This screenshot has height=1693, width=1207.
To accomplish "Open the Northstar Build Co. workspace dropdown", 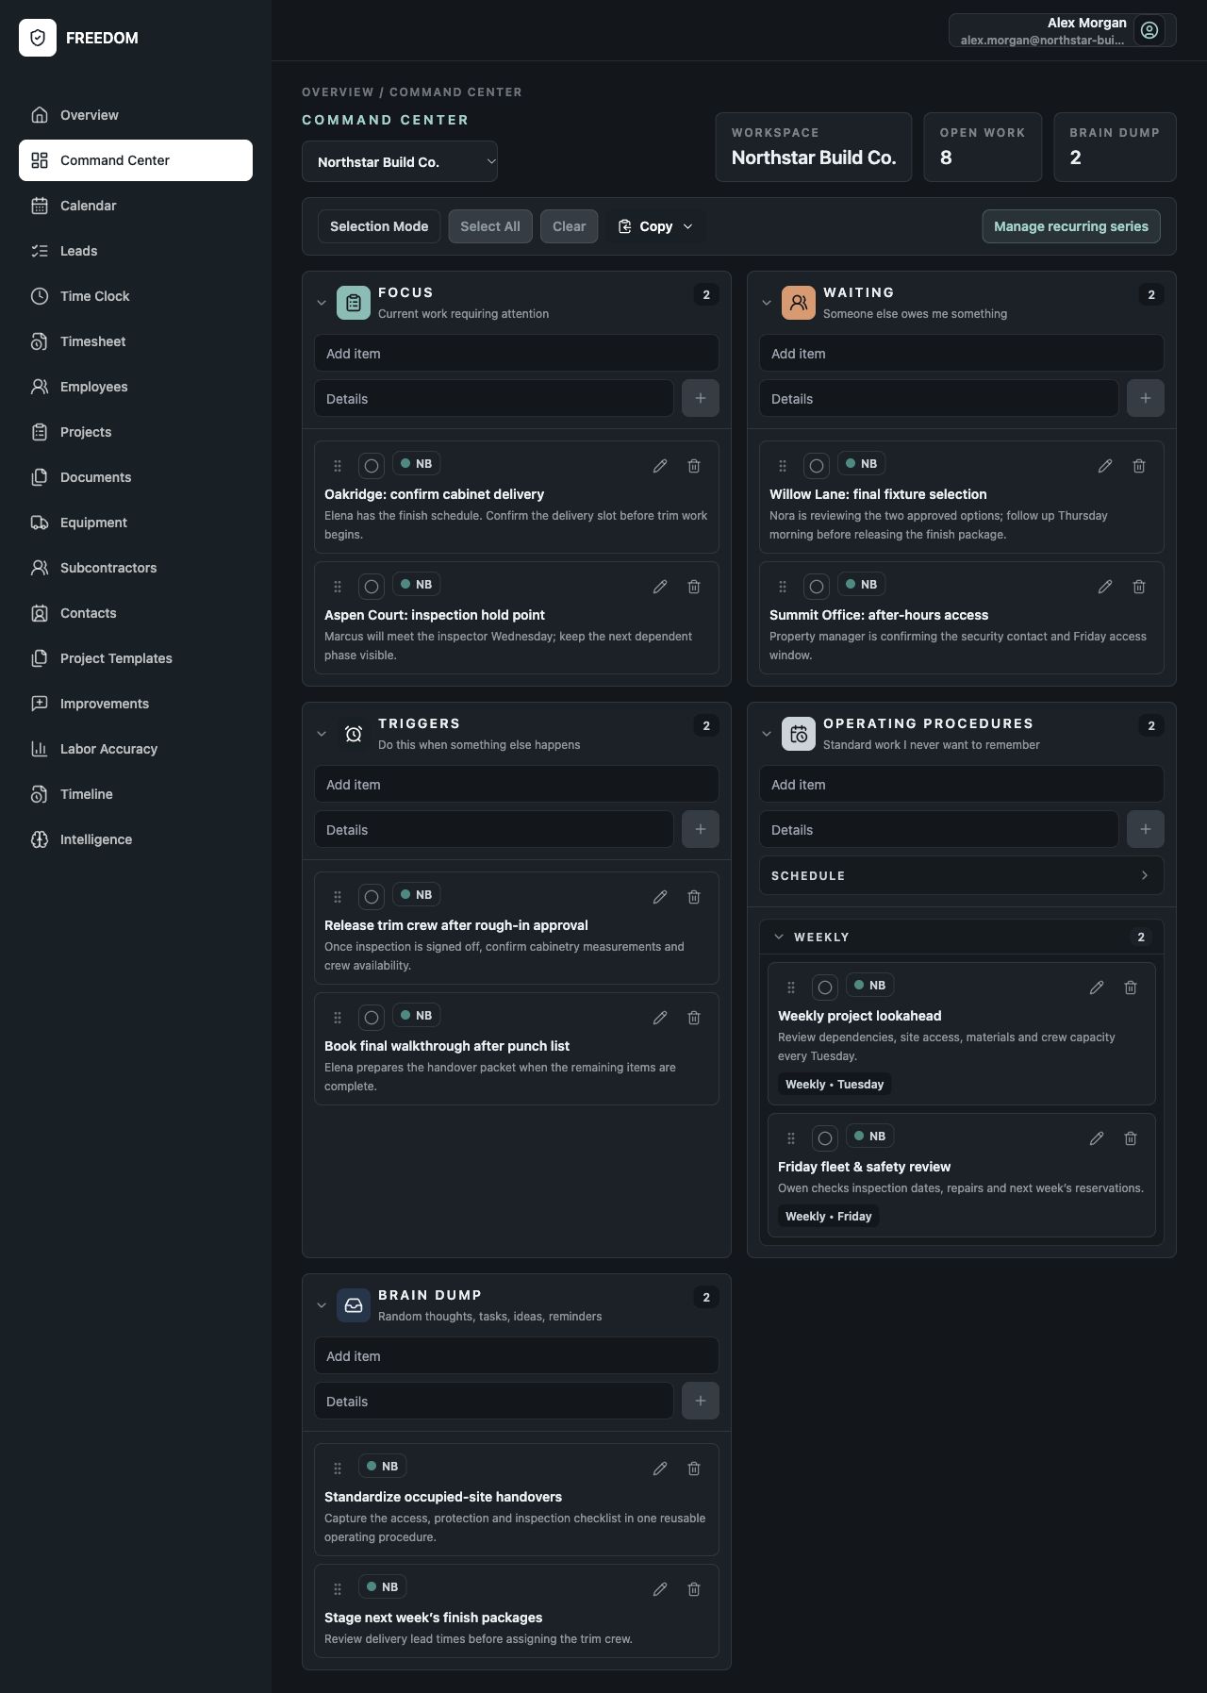I will 400,161.
